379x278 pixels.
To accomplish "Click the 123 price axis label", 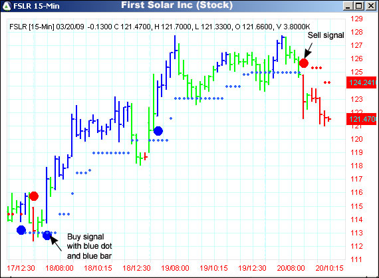I will (x=357, y=99).
